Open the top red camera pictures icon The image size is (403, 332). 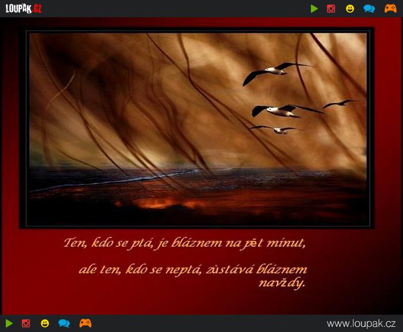(x=331, y=9)
